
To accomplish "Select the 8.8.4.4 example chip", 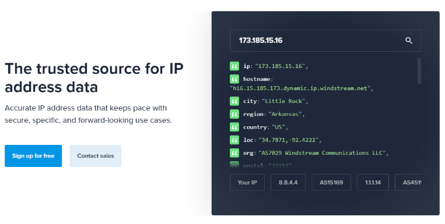I will (x=288, y=182).
